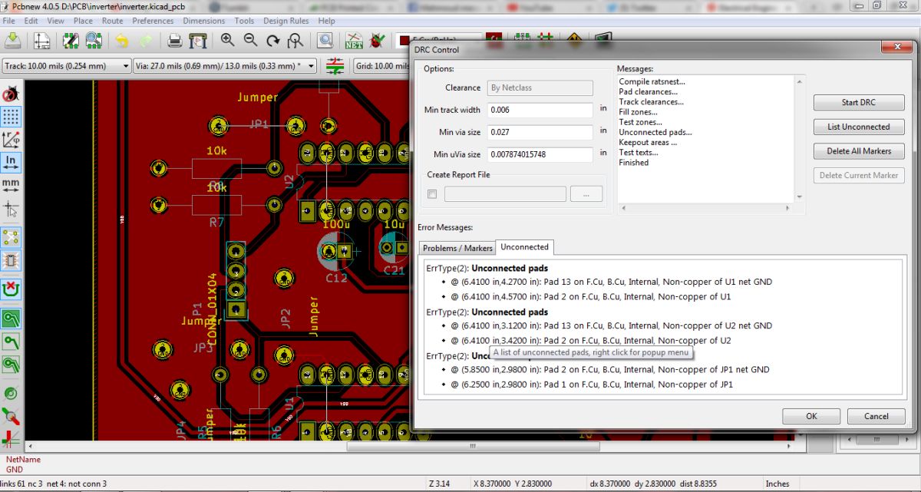Click the Min via size field

tap(540, 132)
